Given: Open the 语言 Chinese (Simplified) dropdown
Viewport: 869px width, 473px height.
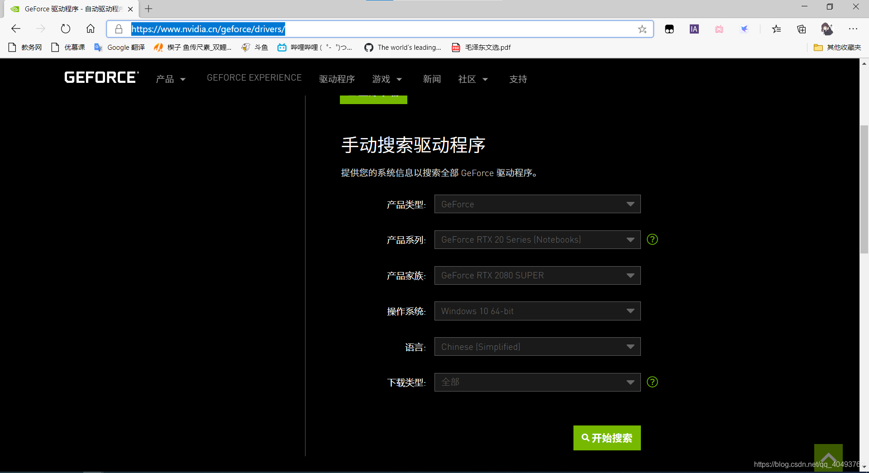Looking at the screenshot, I should point(537,347).
